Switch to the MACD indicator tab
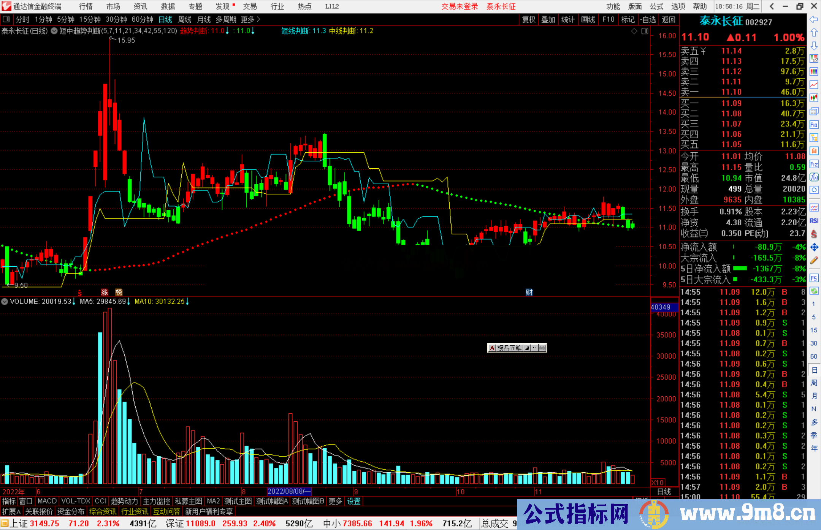The height and width of the screenshot is (530, 821). 47,501
